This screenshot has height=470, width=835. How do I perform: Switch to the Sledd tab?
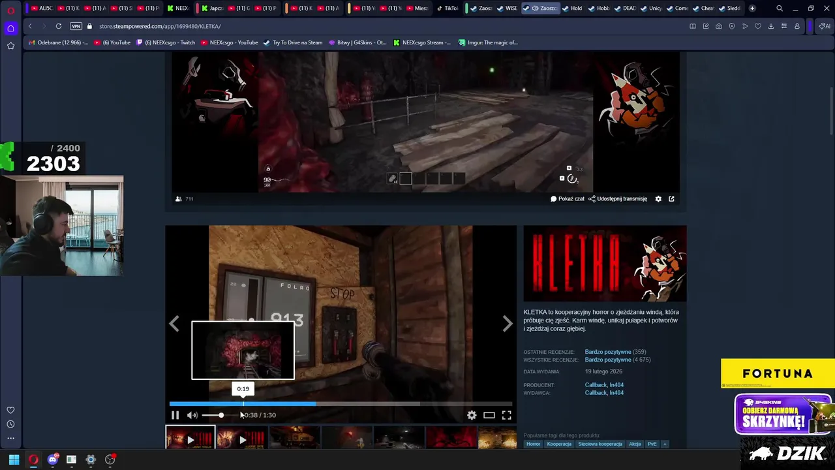coord(729,8)
